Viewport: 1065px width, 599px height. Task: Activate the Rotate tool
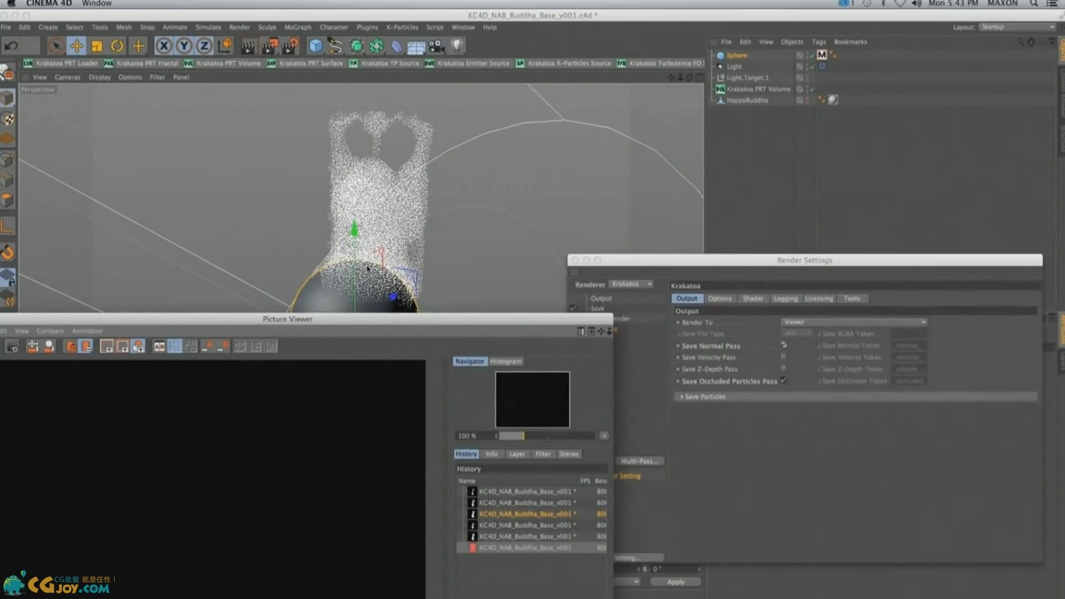pyautogui.click(x=117, y=46)
